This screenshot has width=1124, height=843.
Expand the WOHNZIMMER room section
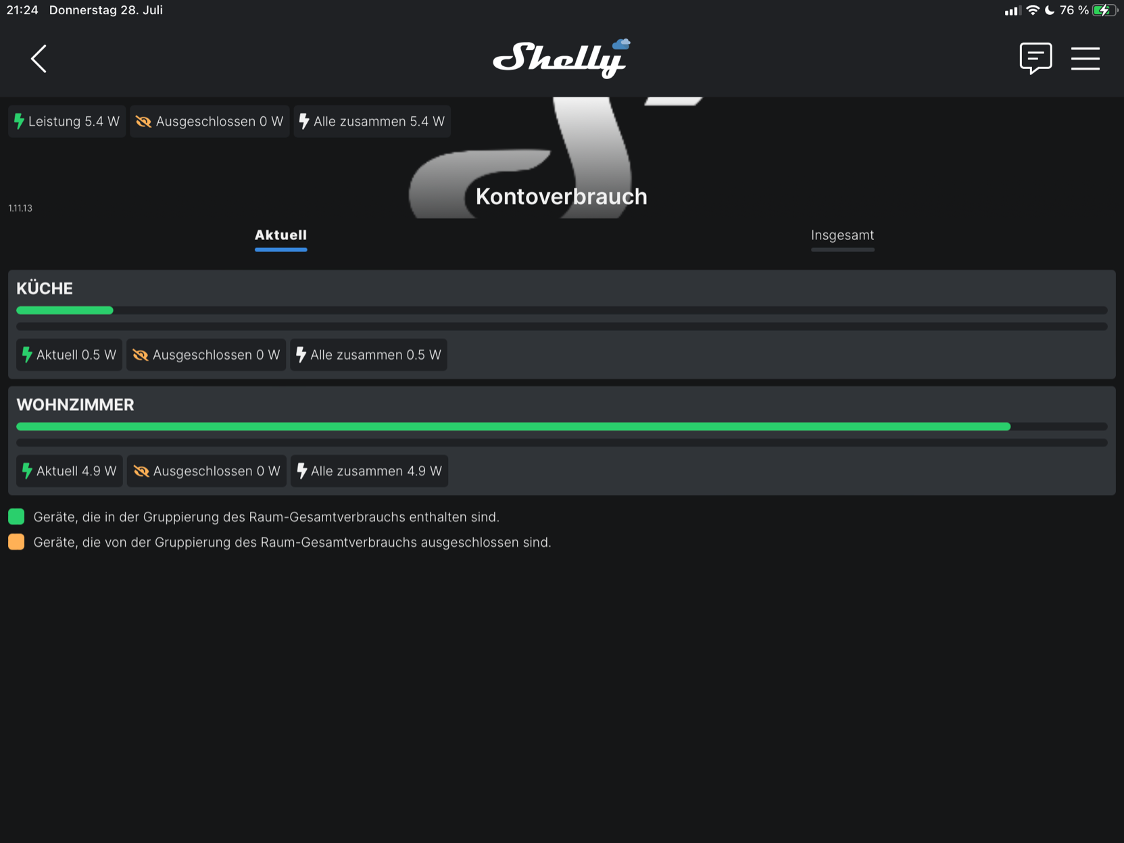click(x=75, y=405)
